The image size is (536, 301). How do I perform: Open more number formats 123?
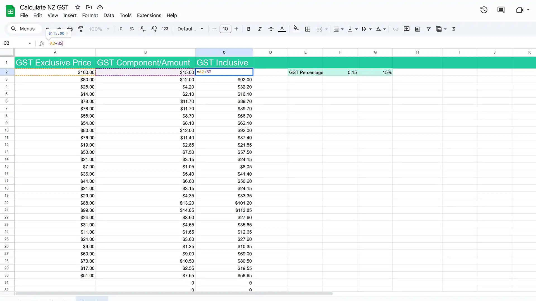click(165, 29)
